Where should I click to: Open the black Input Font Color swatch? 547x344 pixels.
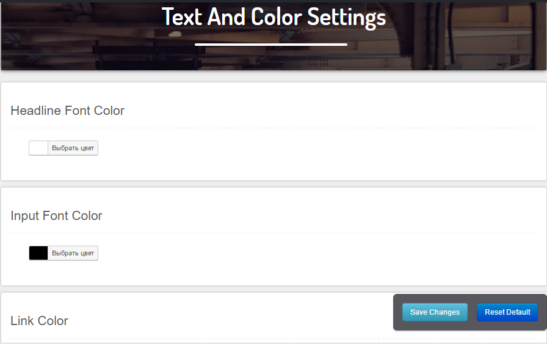coord(38,253)
